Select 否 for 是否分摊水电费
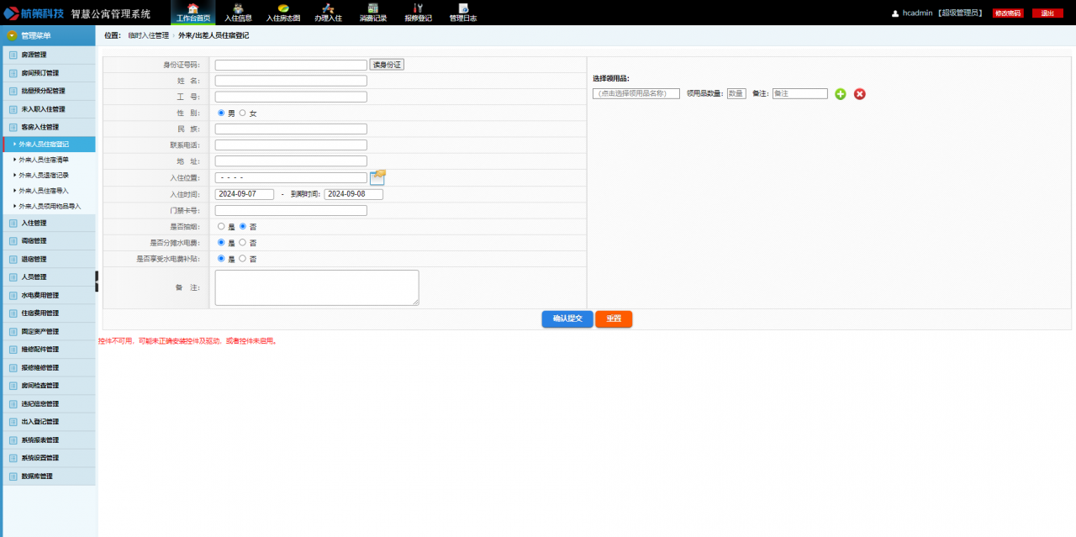Image resolution: width=1076 pixels, height=537 pixels. (243, 243)
